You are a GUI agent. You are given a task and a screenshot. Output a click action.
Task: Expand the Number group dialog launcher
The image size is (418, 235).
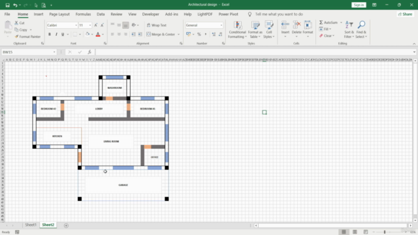pyautogui.click(x=223, y=43)
